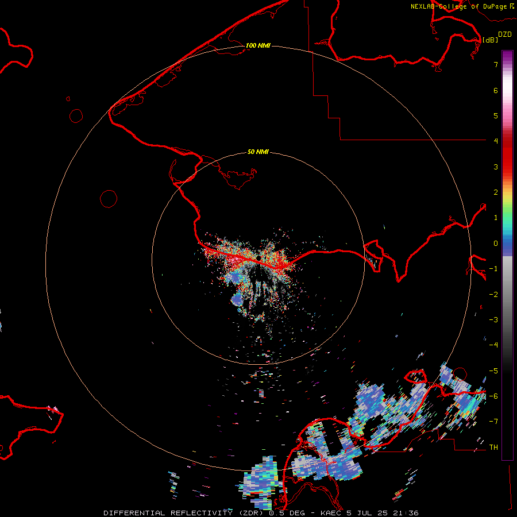This screenshot has width=517, height=517.
Task: Click the Differential Reflectivity caption at bottom
Action: [x=261, y=513]
